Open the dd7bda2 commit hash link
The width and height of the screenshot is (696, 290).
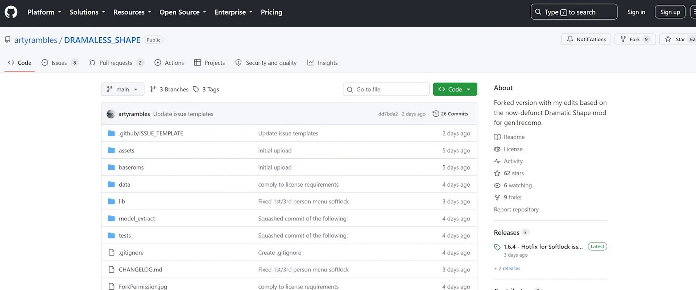pos(388,114)
